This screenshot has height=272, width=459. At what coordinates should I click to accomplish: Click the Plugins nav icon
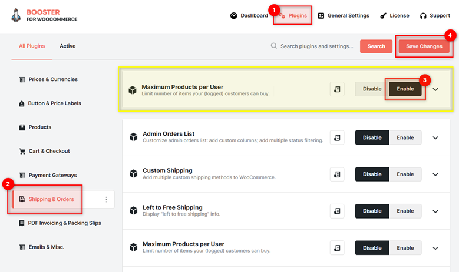[x=282, y=15]
